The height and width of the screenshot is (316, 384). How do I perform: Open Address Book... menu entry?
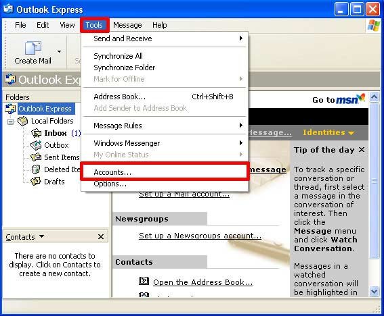point(165,97)
